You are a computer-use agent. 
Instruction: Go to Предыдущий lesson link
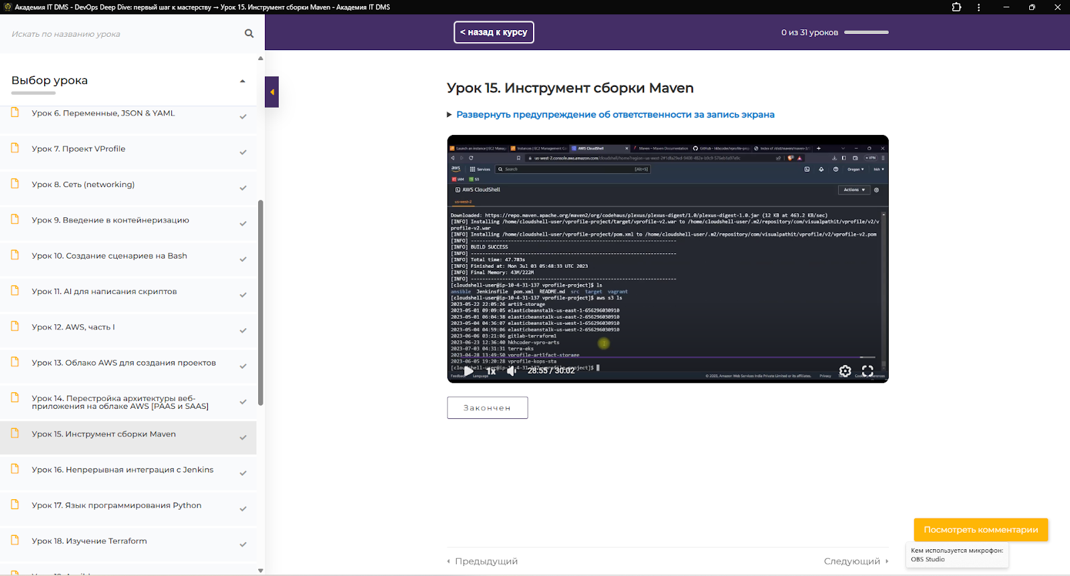coord(482,561)
